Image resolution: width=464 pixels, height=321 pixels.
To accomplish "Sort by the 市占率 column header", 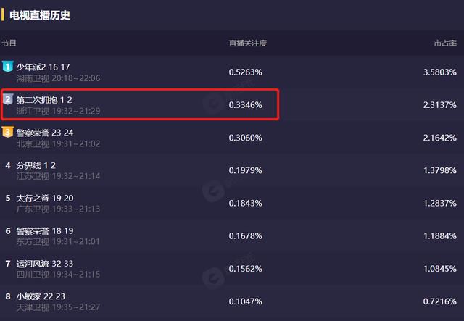I will click(x=445, y=43).
